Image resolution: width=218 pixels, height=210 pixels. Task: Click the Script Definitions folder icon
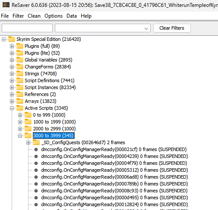click(20, 80)
